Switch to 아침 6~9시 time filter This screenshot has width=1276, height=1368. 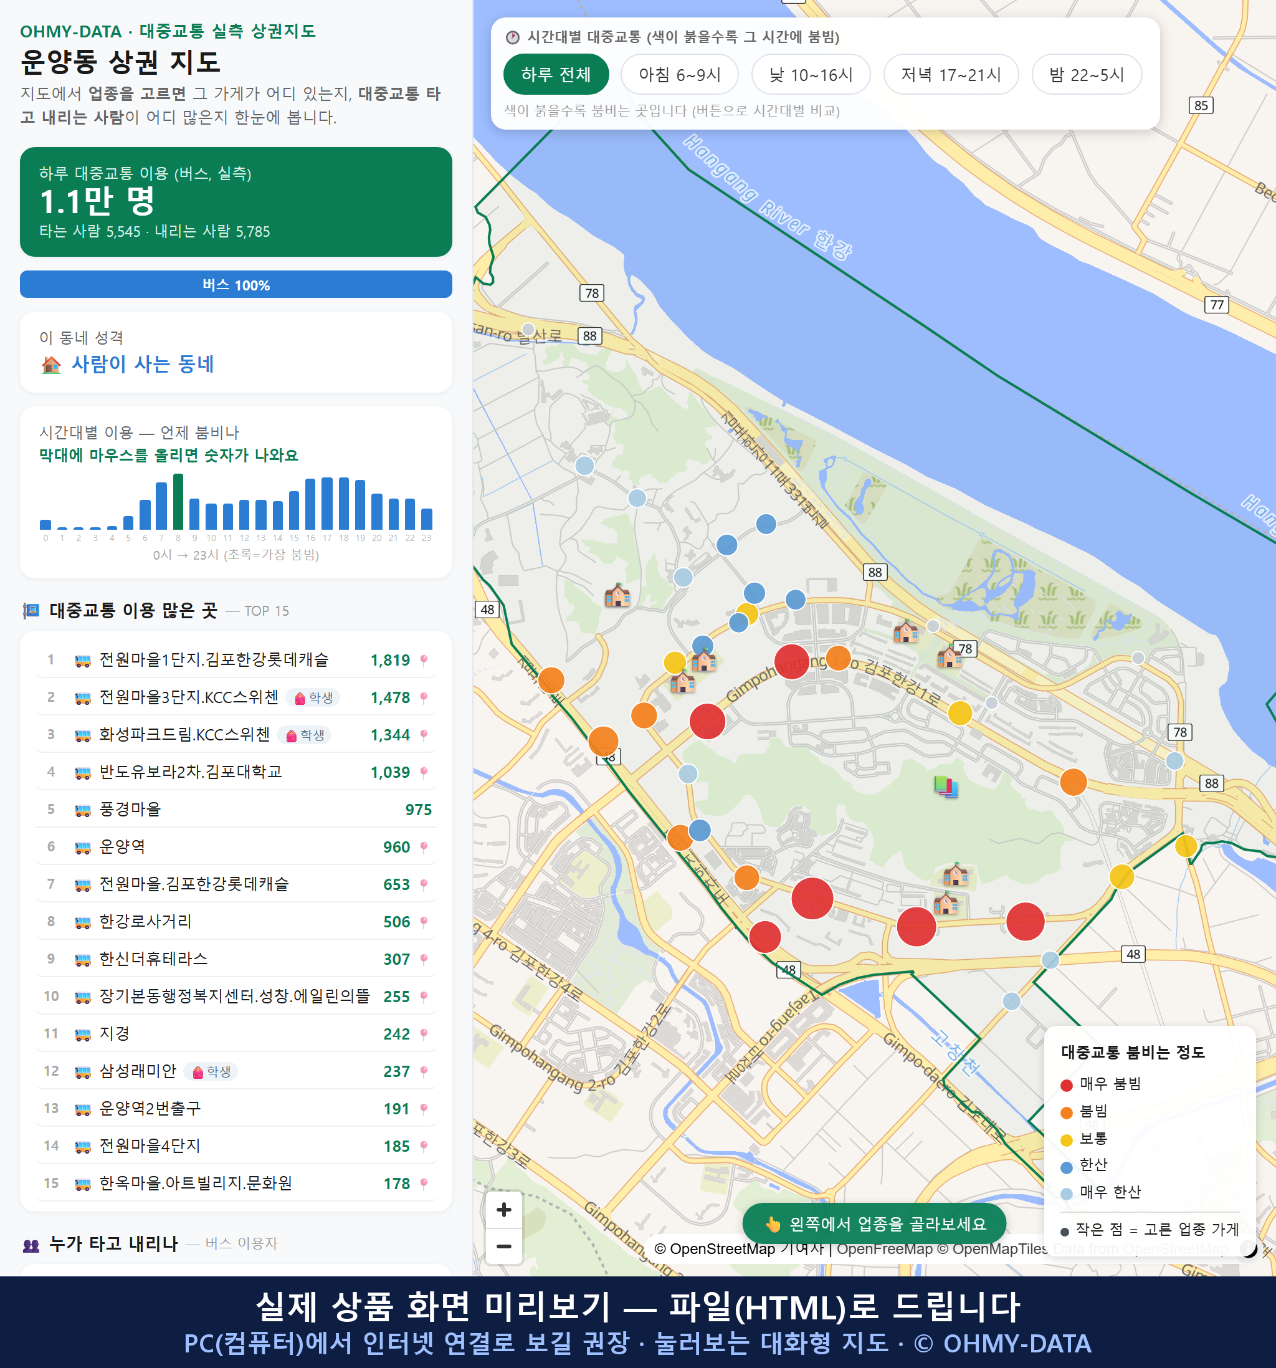(x=680, y=74)
